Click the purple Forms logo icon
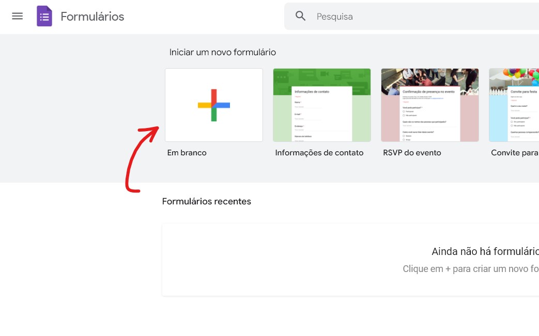The width and height of the screenshot is (539, 336). click(44, 16)
